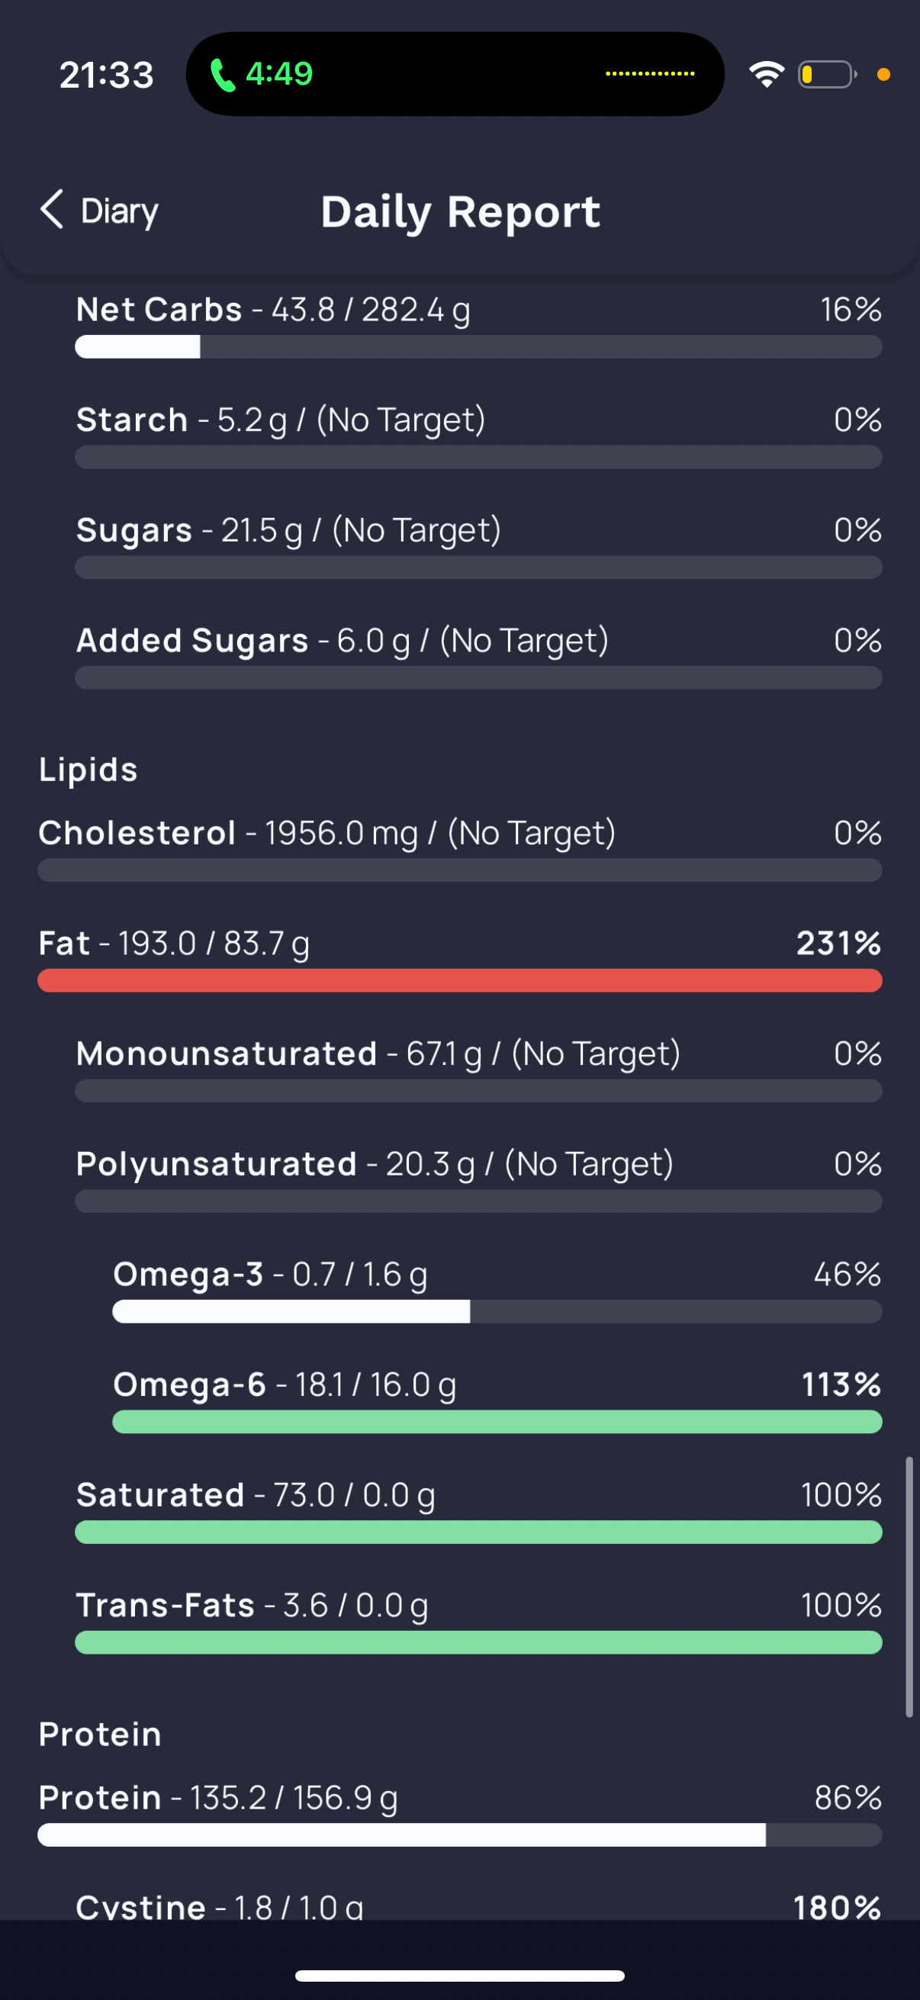Screen dimensions: 920x2000
Task: Open the active call timer 4:49
Action: point(278,74)
